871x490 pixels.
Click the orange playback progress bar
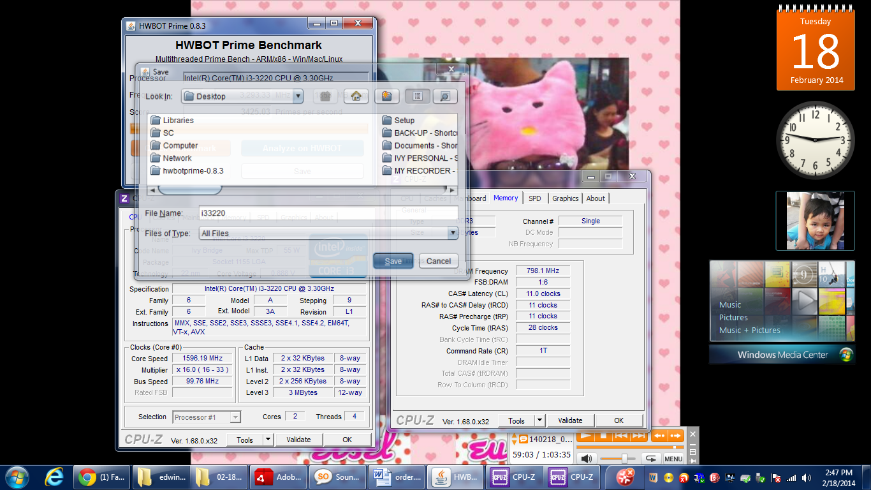coord(629,447)
